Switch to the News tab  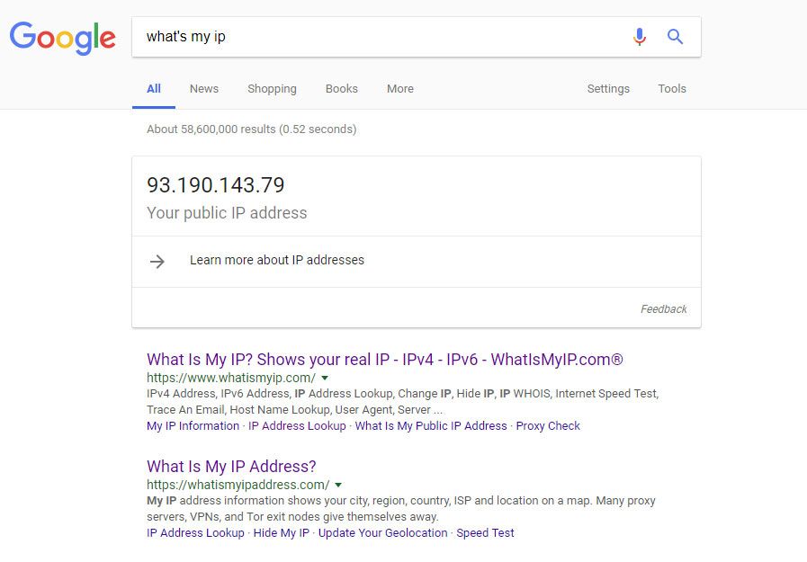pos(204,88)
